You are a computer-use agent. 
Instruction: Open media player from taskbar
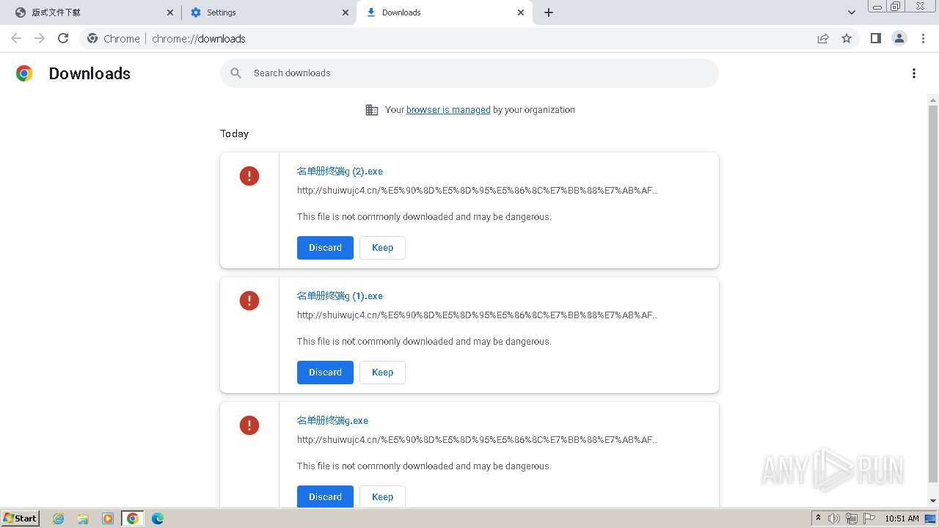pyautogui.click(x=108, y=518)
